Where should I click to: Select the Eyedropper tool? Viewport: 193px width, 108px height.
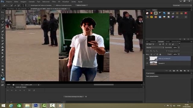[x=2, y=28]
